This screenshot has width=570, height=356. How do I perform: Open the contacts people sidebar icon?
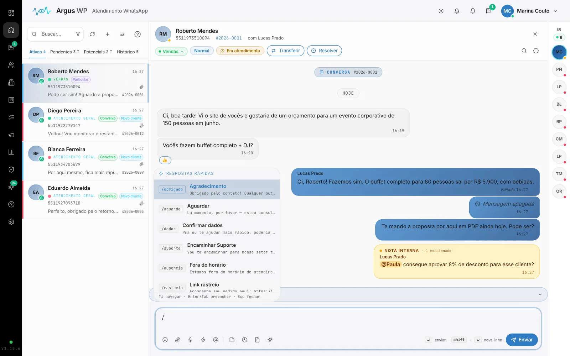coord(11,65)
